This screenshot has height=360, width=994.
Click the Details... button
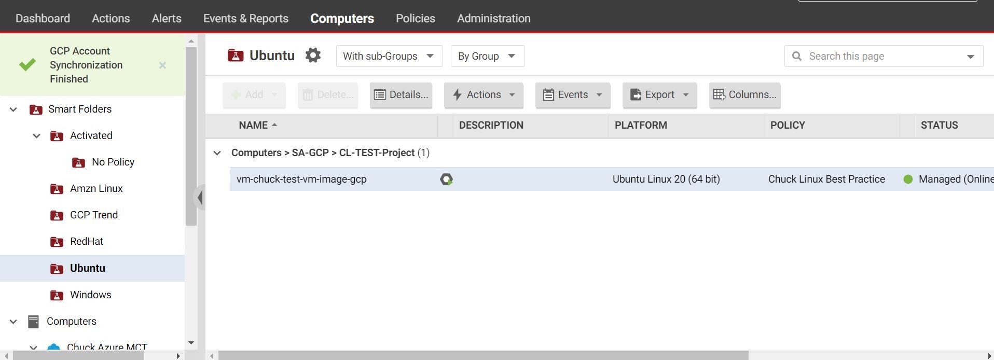click(401, 95)
